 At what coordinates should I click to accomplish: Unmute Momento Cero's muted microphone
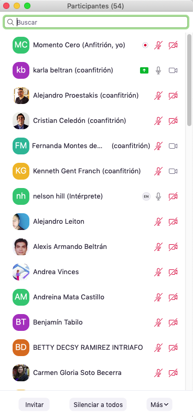point(158,45)
